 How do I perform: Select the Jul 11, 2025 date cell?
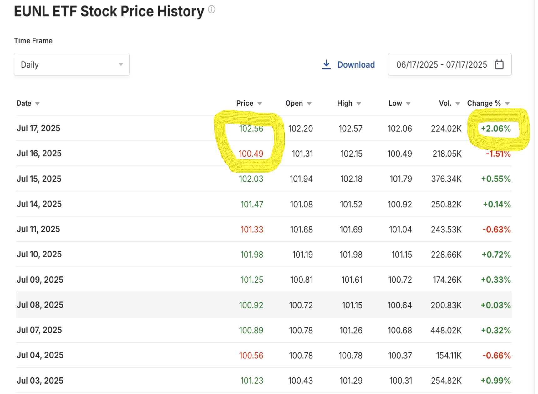[x=38, y=229]
